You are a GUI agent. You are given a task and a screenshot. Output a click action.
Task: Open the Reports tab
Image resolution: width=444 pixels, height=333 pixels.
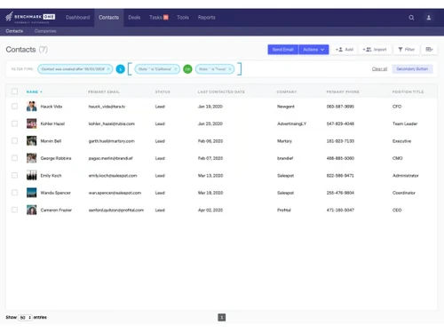207,18
